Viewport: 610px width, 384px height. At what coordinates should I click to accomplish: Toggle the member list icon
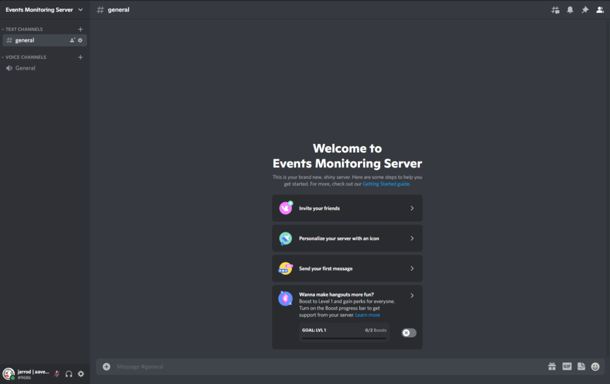click(x=600, y=10)
